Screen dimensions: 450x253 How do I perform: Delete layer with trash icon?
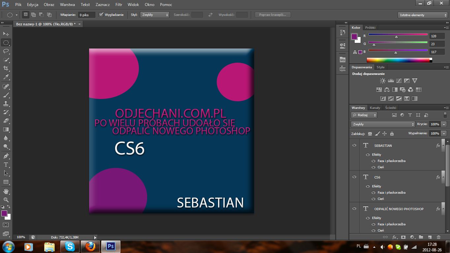tap(438, 237)
